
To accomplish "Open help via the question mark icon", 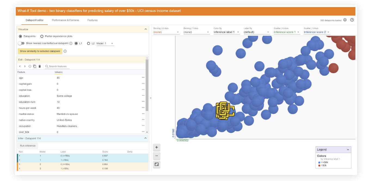I will tap(352, 20).
